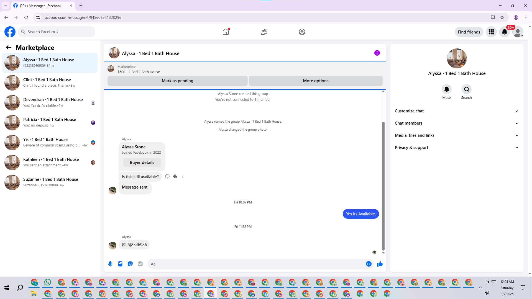The height and width of the screenshot is (299, 532).
Task: Toggle the conversation information panel
Action: (x=377, y=53)
